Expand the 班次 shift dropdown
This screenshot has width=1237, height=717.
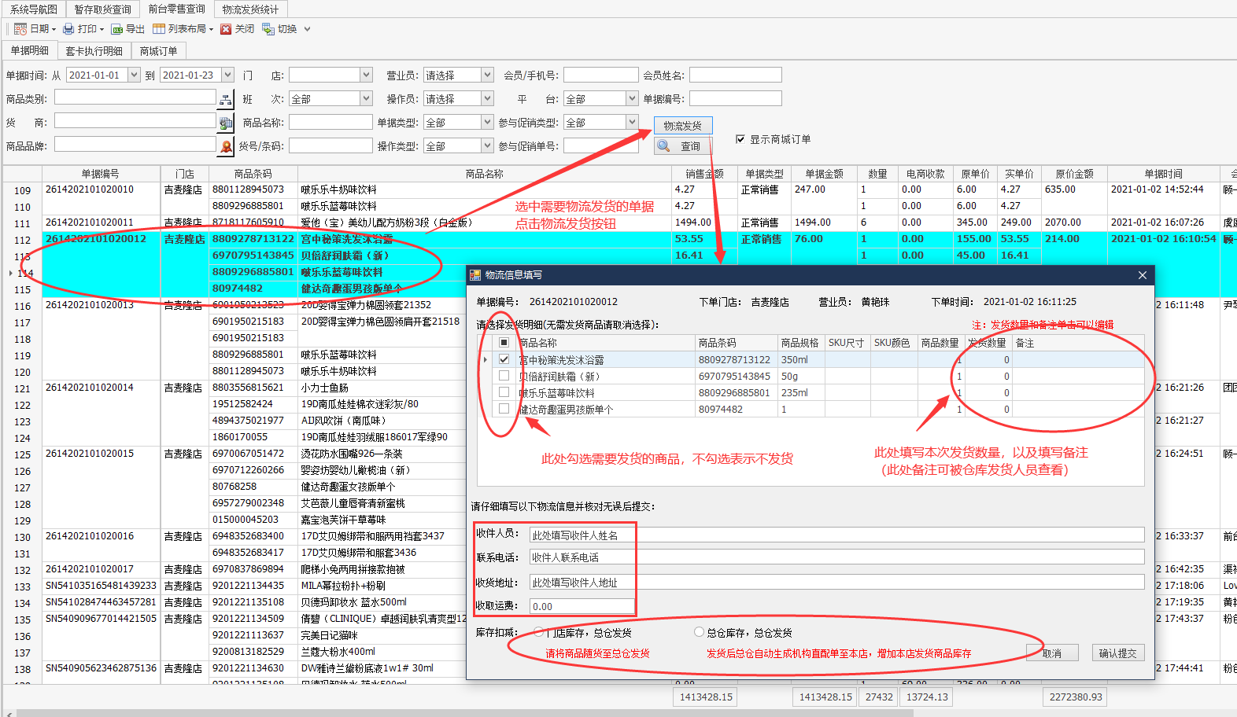point(366,98)
